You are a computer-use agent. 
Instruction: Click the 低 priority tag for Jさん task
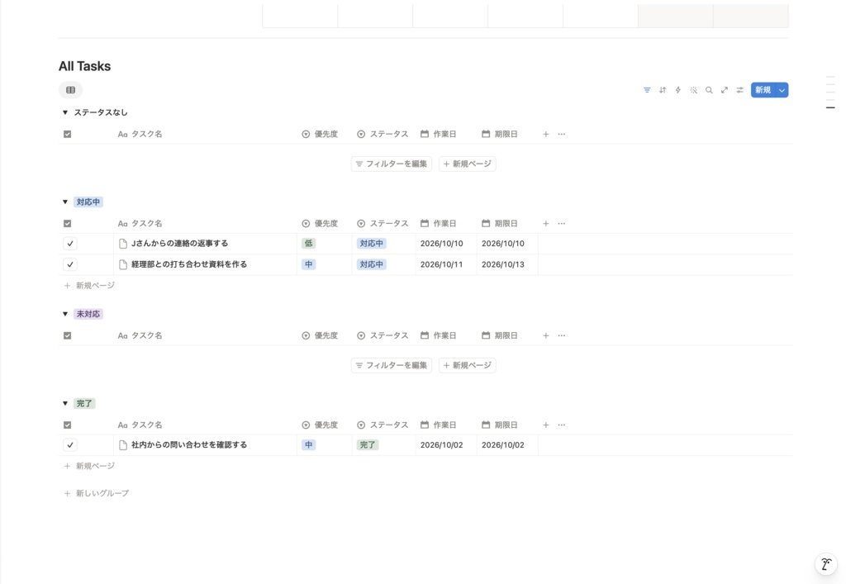coord(309,244)
